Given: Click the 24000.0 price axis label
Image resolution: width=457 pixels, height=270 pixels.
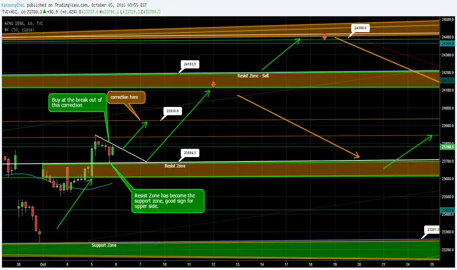Looking at the screenshot, I should click(448, 108).
